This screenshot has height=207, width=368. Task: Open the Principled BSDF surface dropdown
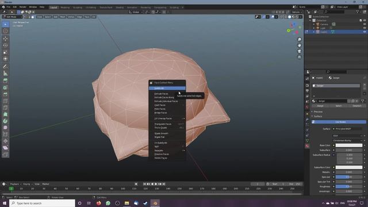tap(347, 129)
